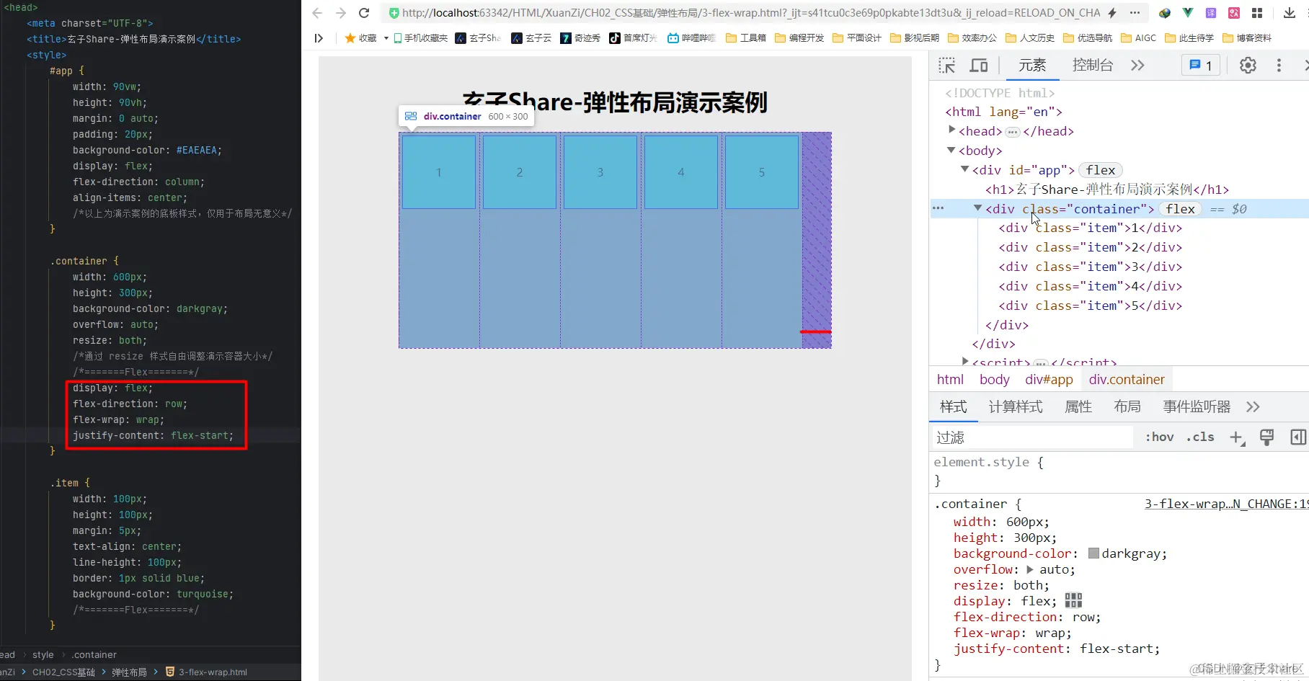Switch to 布局 Layout tab
Viewport: 1309px width, 681px height.
[x=1127, y=407]
